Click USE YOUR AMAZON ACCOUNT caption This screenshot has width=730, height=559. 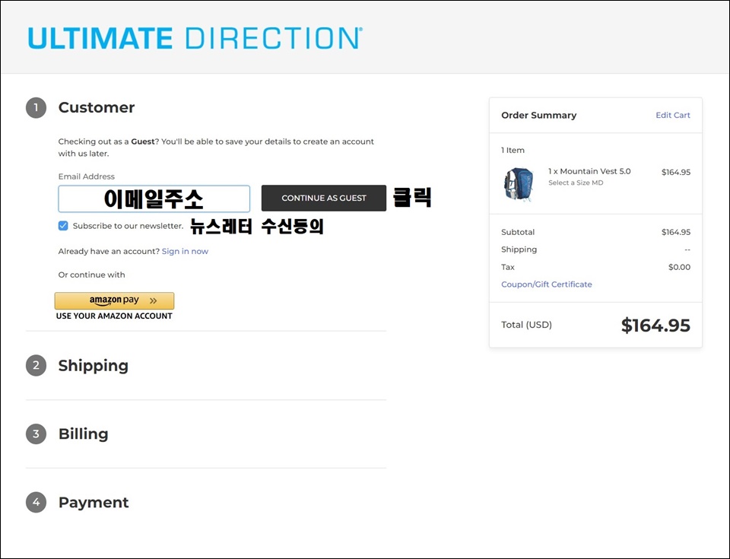114,316
